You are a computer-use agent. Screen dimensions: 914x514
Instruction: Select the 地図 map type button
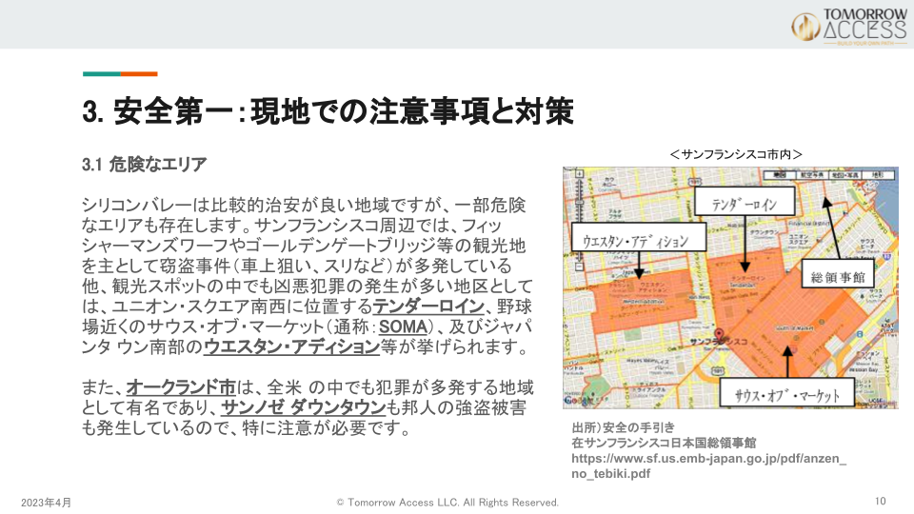[x=780, y=175]
